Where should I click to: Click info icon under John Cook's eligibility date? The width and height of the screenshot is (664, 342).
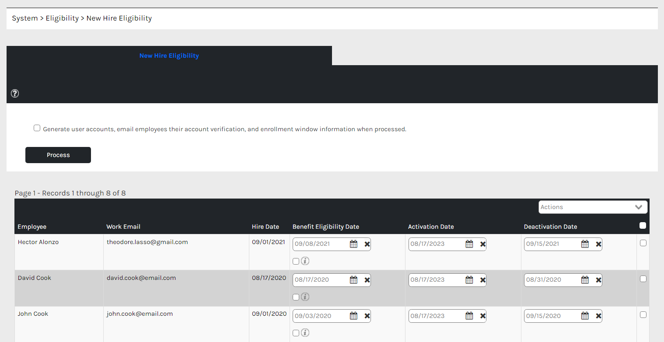point(305,333)
